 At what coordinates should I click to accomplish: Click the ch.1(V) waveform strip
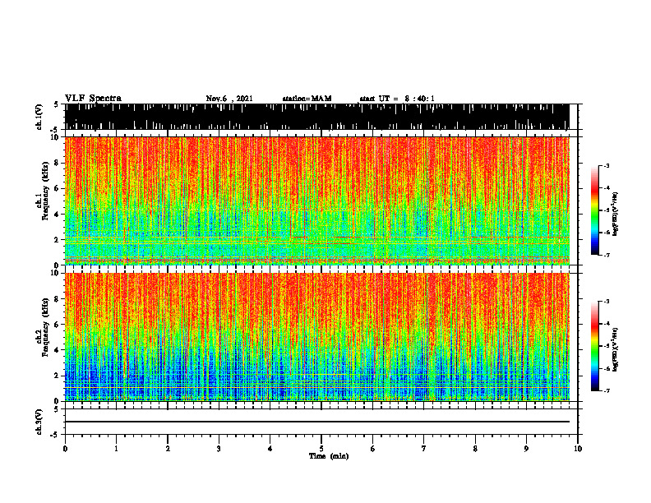(x=317, y=117)
